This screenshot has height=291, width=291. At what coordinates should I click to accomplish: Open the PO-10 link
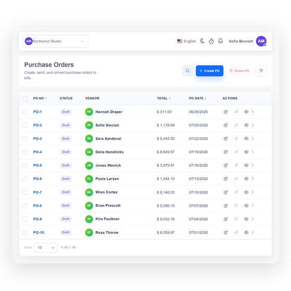[38, 232]
